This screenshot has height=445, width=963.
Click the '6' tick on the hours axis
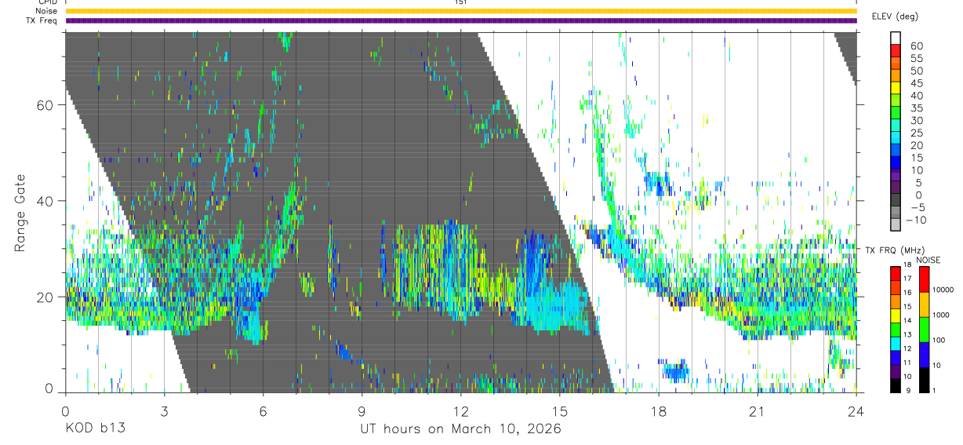click(263, 411)
